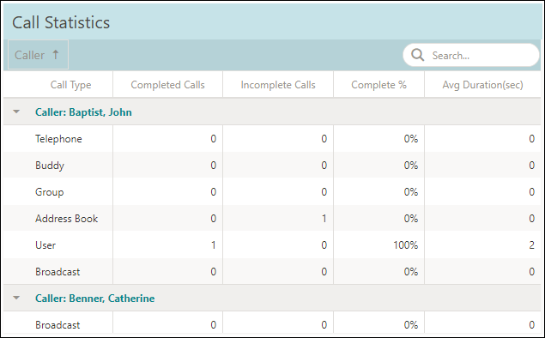This screenshot has height=338, width=545.
Task: Collapse the Baptist, John caller group
Action: [x=16, y=112]
